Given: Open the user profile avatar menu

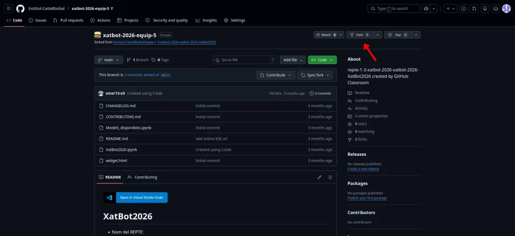Looking at the screenshot, I should (506, 9).
